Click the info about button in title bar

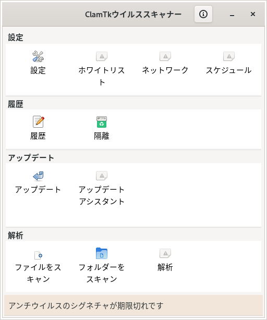pos(203,14)
